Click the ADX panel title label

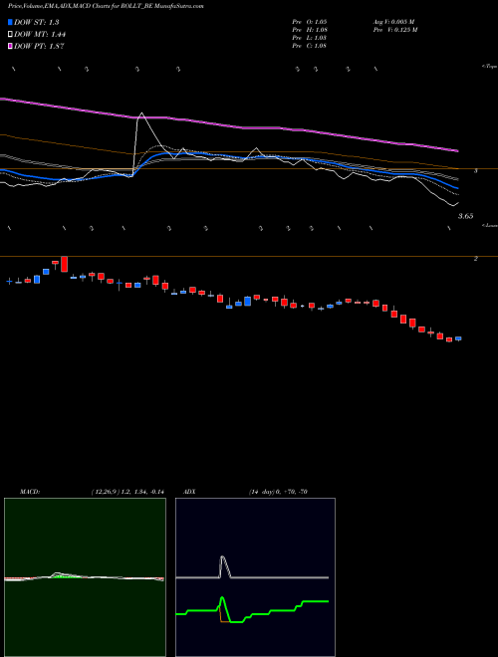click(189, 492)
